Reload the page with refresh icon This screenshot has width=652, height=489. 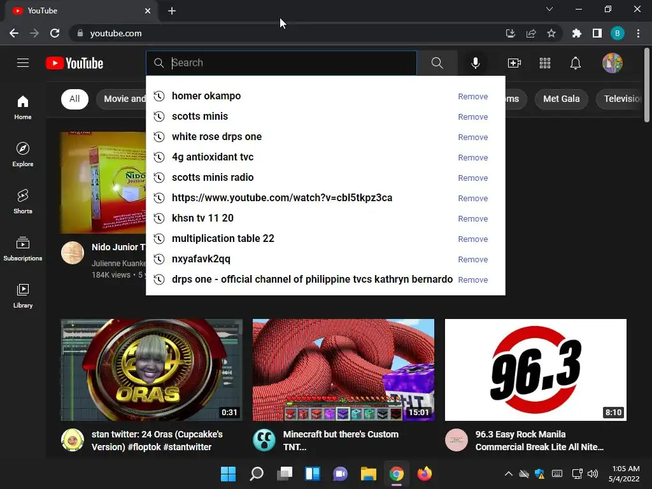pyautogui.click(x=55, y=33)
